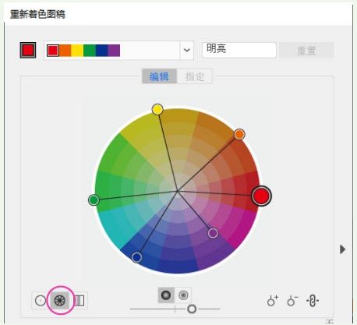Select the segmented color wheel display icon
This screenshot has height=325, width=357.
pyautogui.click(x=60, y=301)
